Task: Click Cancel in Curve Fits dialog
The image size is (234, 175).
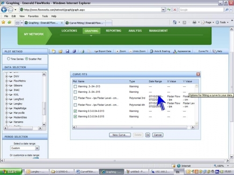Action: point(158,135)
